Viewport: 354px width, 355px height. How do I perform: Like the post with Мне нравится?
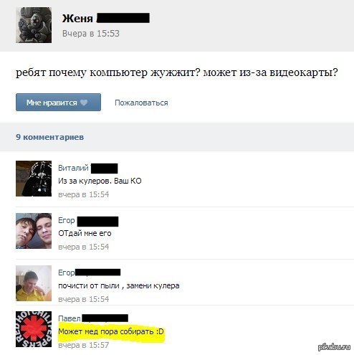pyautogui.click(x=58, y=103)
